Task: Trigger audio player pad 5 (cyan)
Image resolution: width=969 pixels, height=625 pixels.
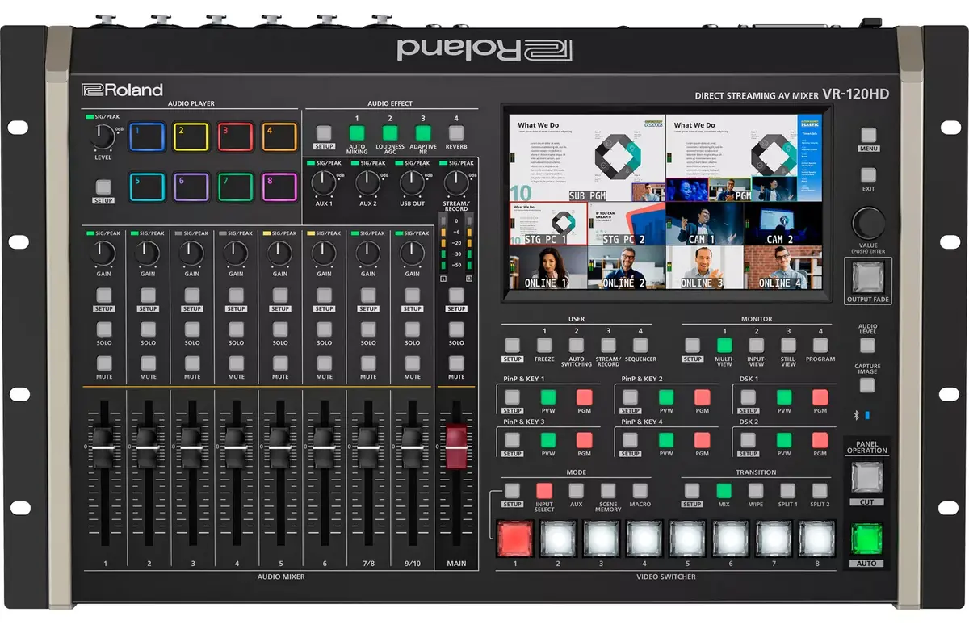Action: (x=147, y=187)
